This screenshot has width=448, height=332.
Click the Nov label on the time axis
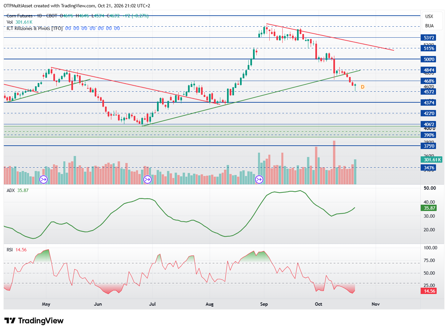point(376,304)
